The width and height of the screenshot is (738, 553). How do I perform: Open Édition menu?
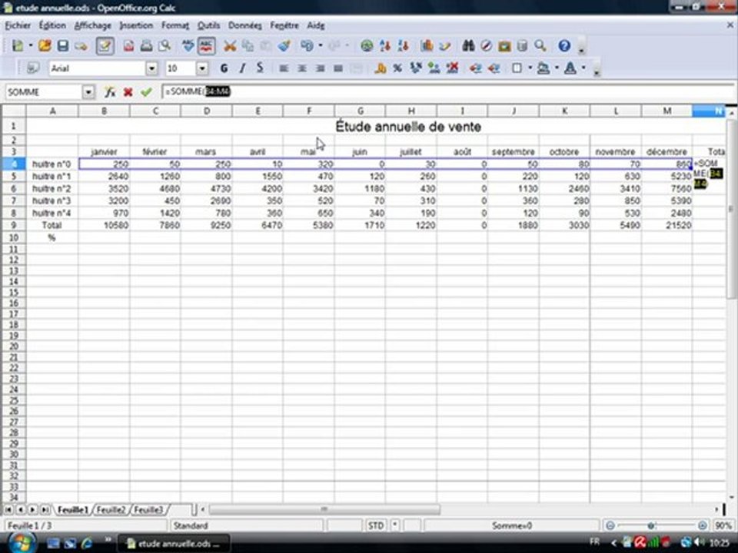(x=52, y=25)
